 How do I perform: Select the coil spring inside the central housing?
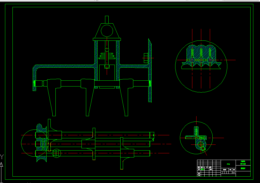pyautogui.click(x=107, y=56)
